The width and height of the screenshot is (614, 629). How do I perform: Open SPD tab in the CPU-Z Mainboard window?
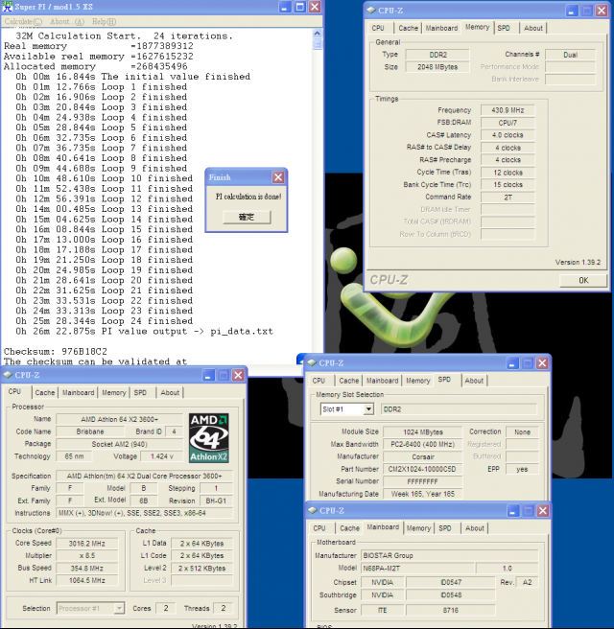tap(444, 528)
